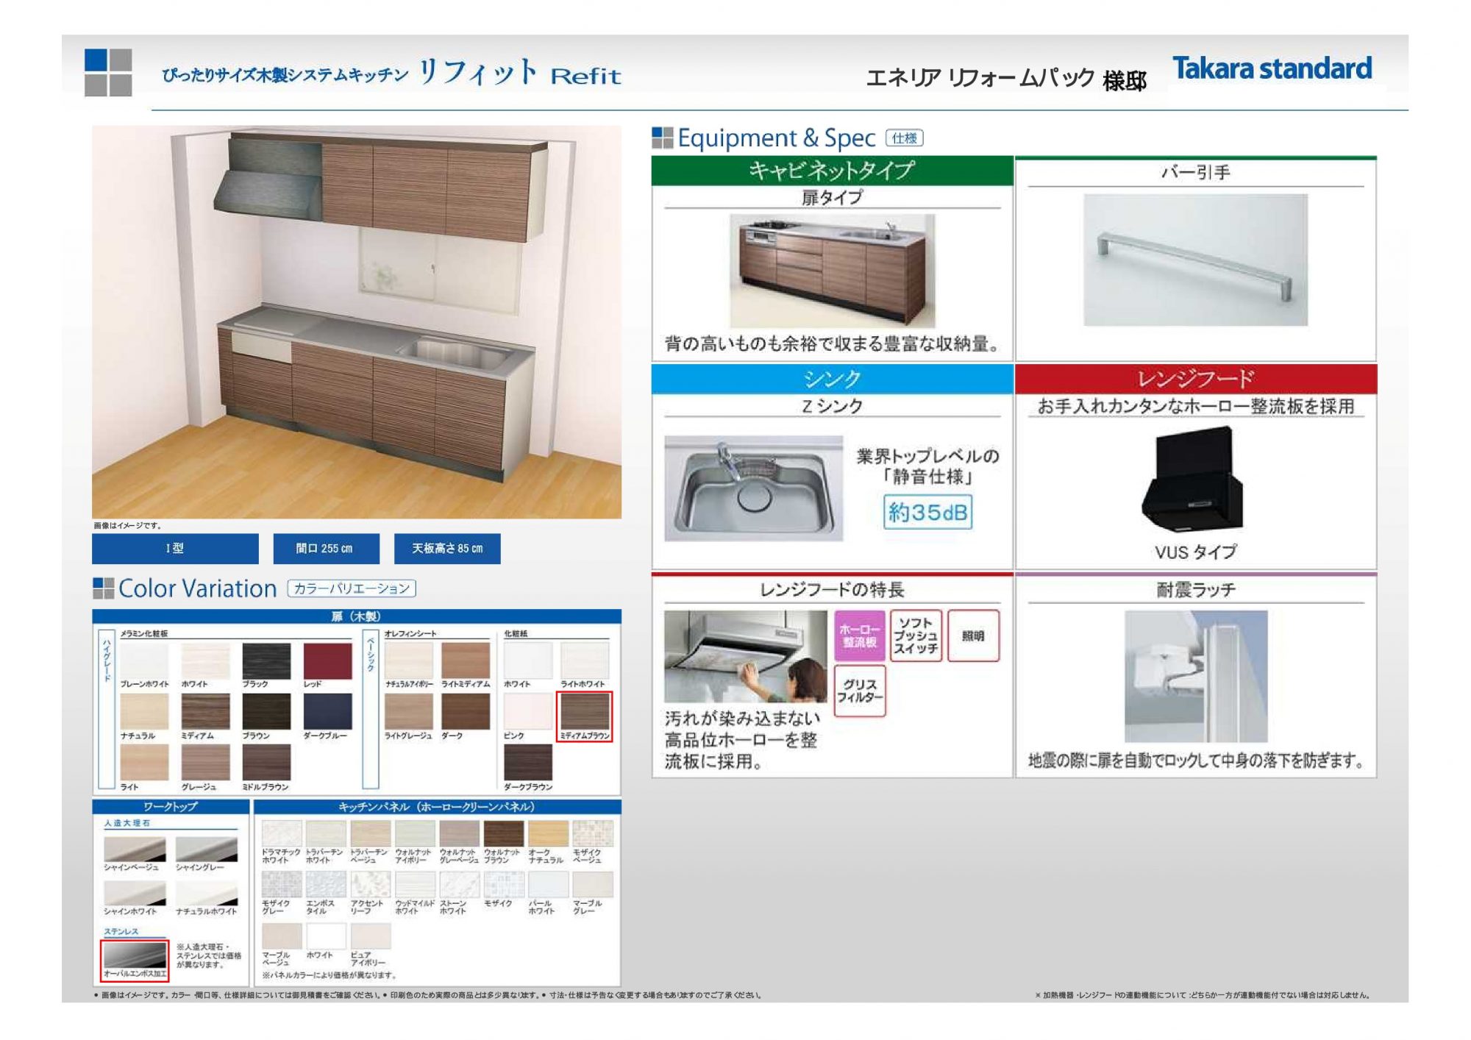Image resolution: width=1471 pixels, height=1040 pixels.
Task: Select the ホーロー整流板 pink feature badge
Action: 859,635
